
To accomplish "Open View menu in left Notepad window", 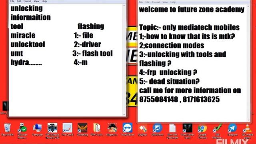I will point(36,1).
